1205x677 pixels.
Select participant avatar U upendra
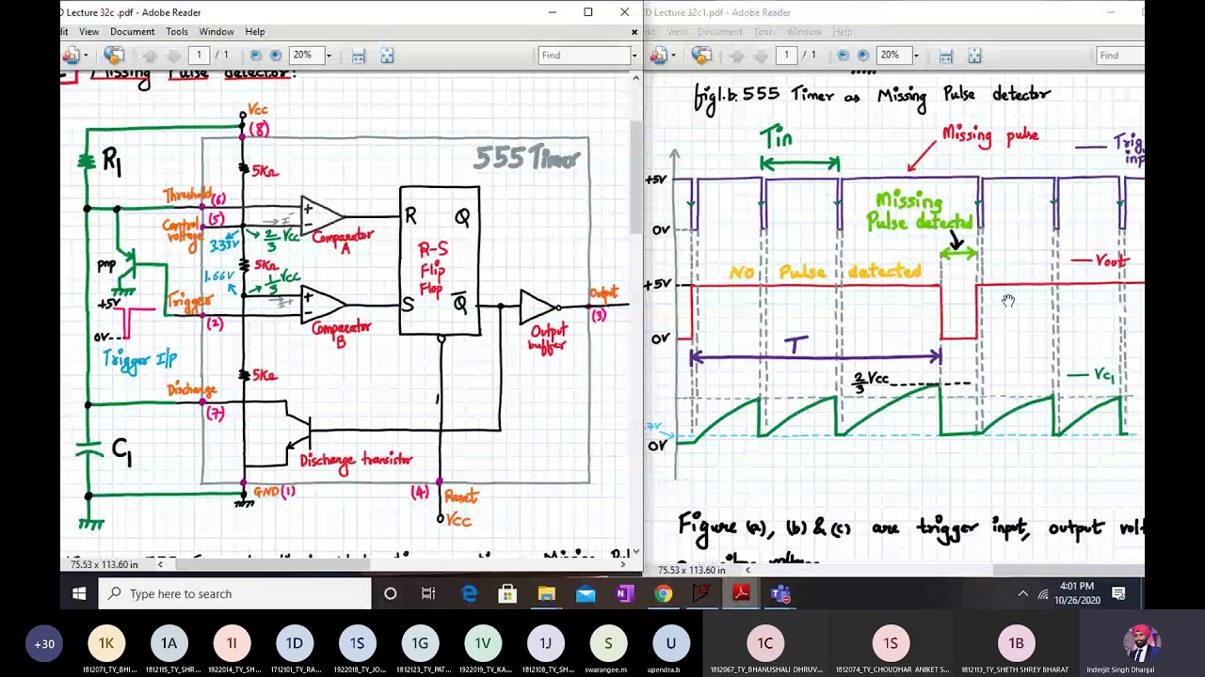671,644
